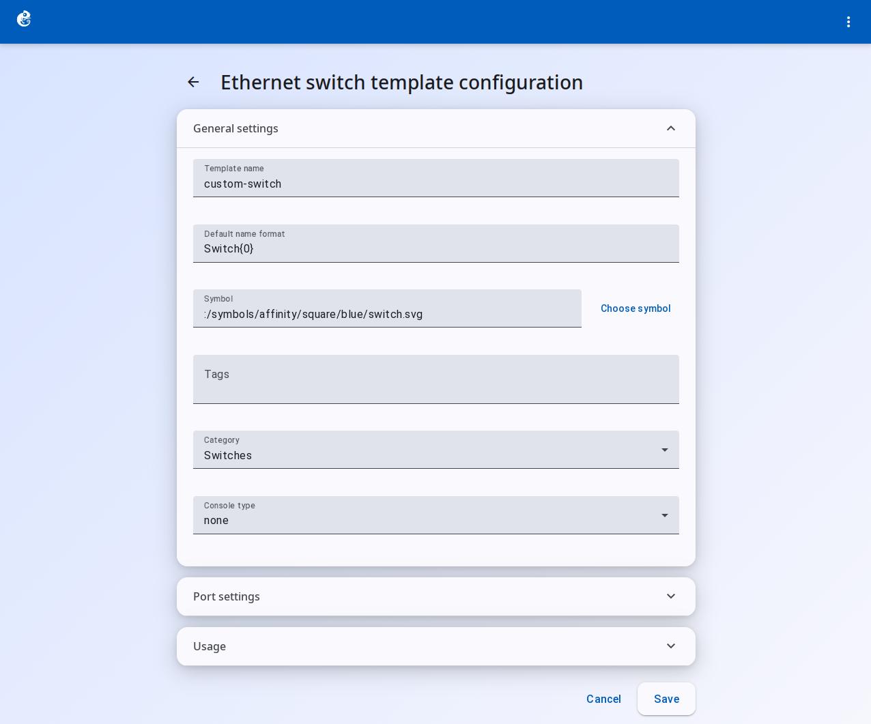Click the empty Tags input field

[436, 379]
